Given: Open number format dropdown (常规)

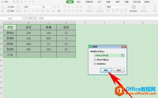Looking at the screenshot, I should (x=126, y=7).
